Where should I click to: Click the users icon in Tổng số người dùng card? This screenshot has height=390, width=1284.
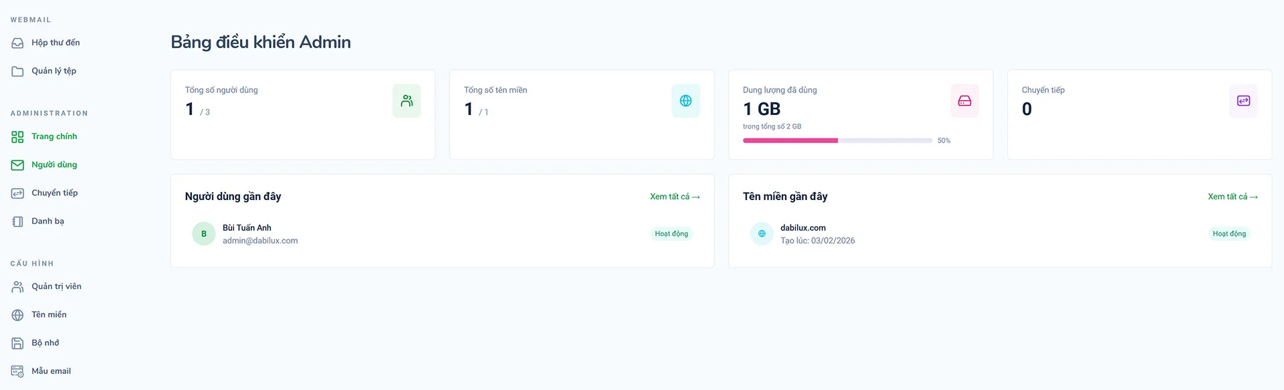[x=407, y=101]
